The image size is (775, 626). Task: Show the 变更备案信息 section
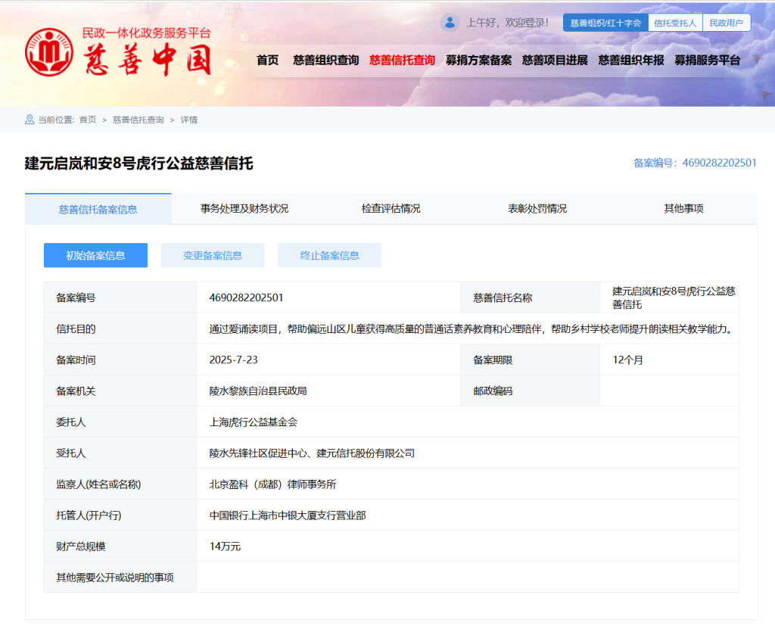click(x=213, y=255)
